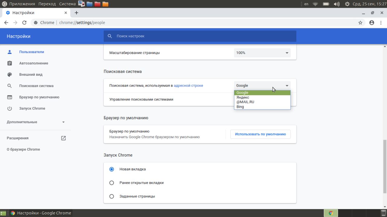Open the Chrome three-dot menu
Viewport: 387px width, 217px height.
coord(382,23)
